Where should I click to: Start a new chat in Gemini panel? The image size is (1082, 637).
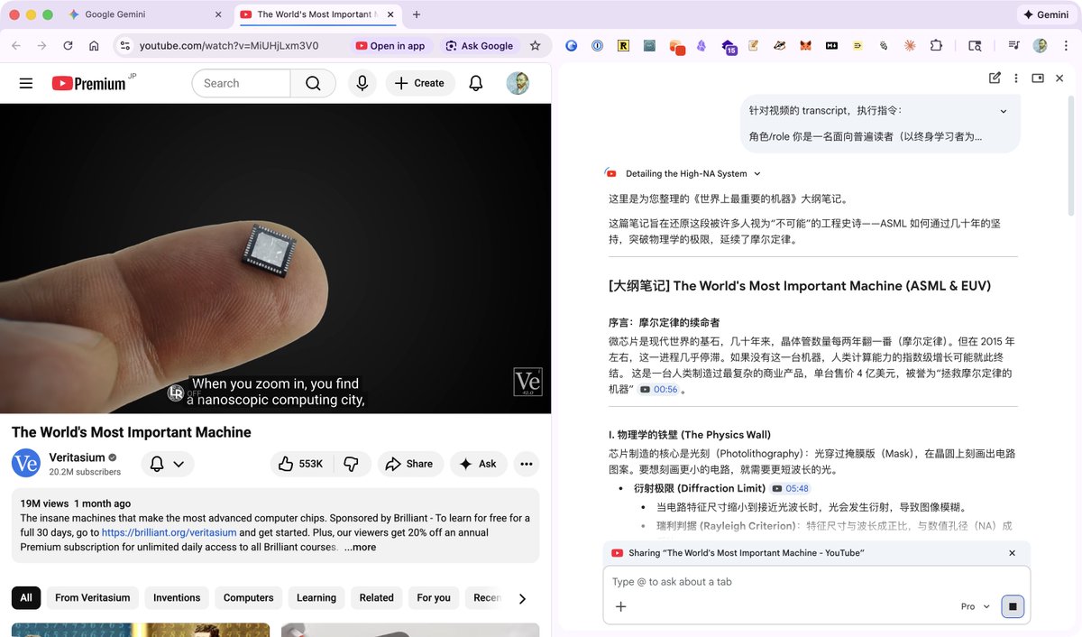coord(995,78)
